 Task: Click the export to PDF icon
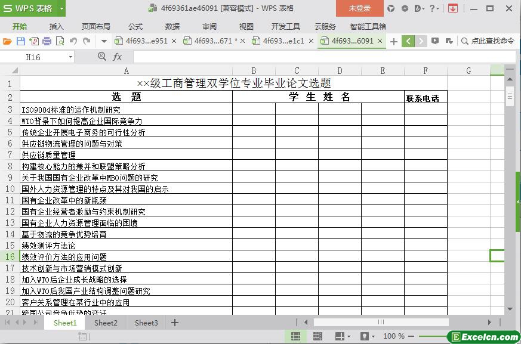tap(33, 41)
